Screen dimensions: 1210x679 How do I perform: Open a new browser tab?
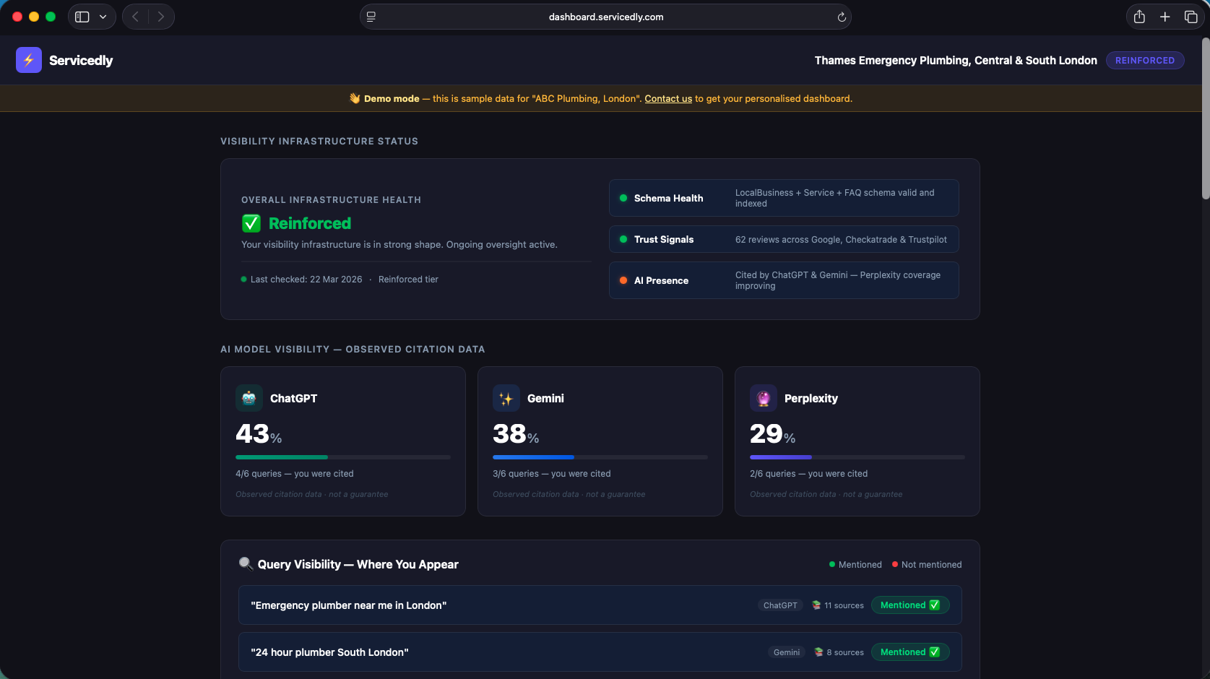[1165, 16]
